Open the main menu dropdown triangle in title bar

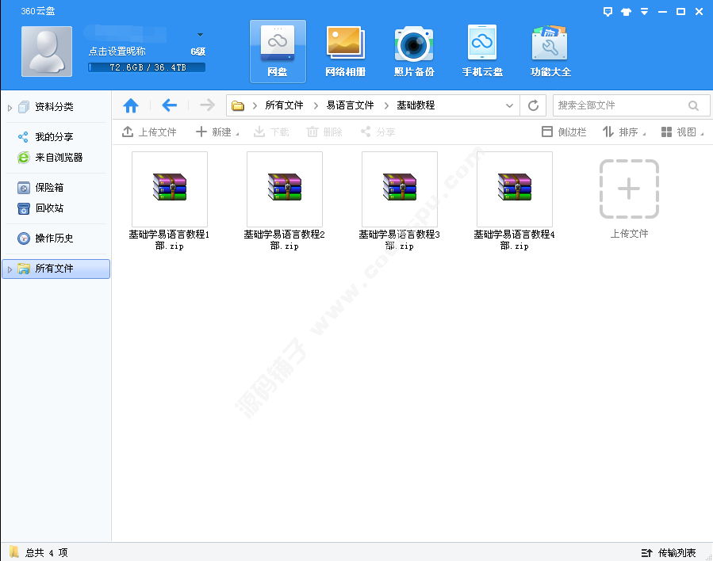tap(644, 12)
